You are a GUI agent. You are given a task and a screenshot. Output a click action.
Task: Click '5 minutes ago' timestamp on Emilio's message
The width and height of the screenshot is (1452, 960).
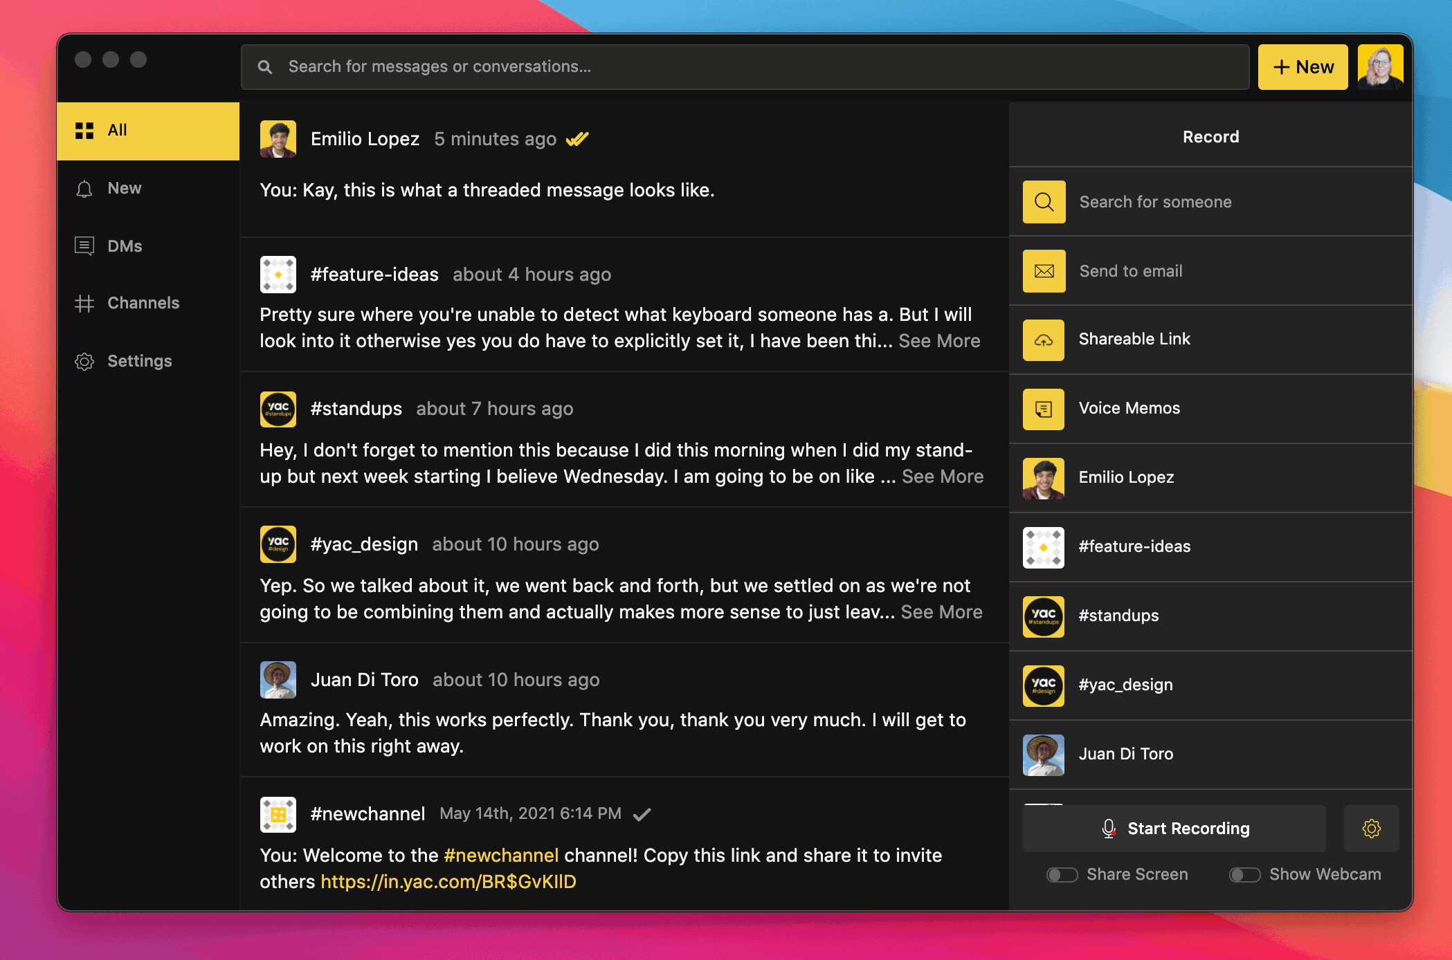[495, 139]
